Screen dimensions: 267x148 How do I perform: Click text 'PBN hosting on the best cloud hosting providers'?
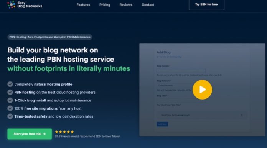tap(55, 92)
